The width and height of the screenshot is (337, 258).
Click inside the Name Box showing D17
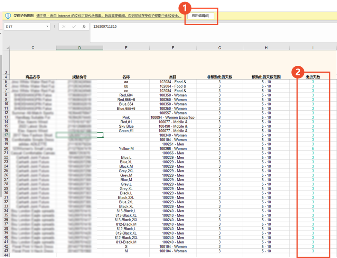tap(24, 27)
